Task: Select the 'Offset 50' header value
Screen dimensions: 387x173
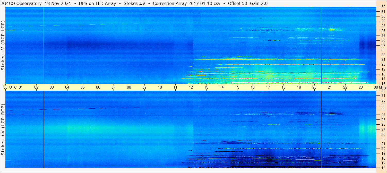Action: [238, 4]
